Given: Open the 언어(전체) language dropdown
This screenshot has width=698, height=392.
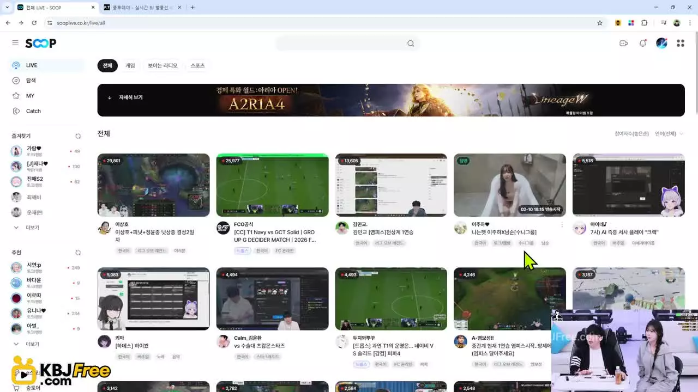Looking at the screenshot, I should click(x=669, y=134).
